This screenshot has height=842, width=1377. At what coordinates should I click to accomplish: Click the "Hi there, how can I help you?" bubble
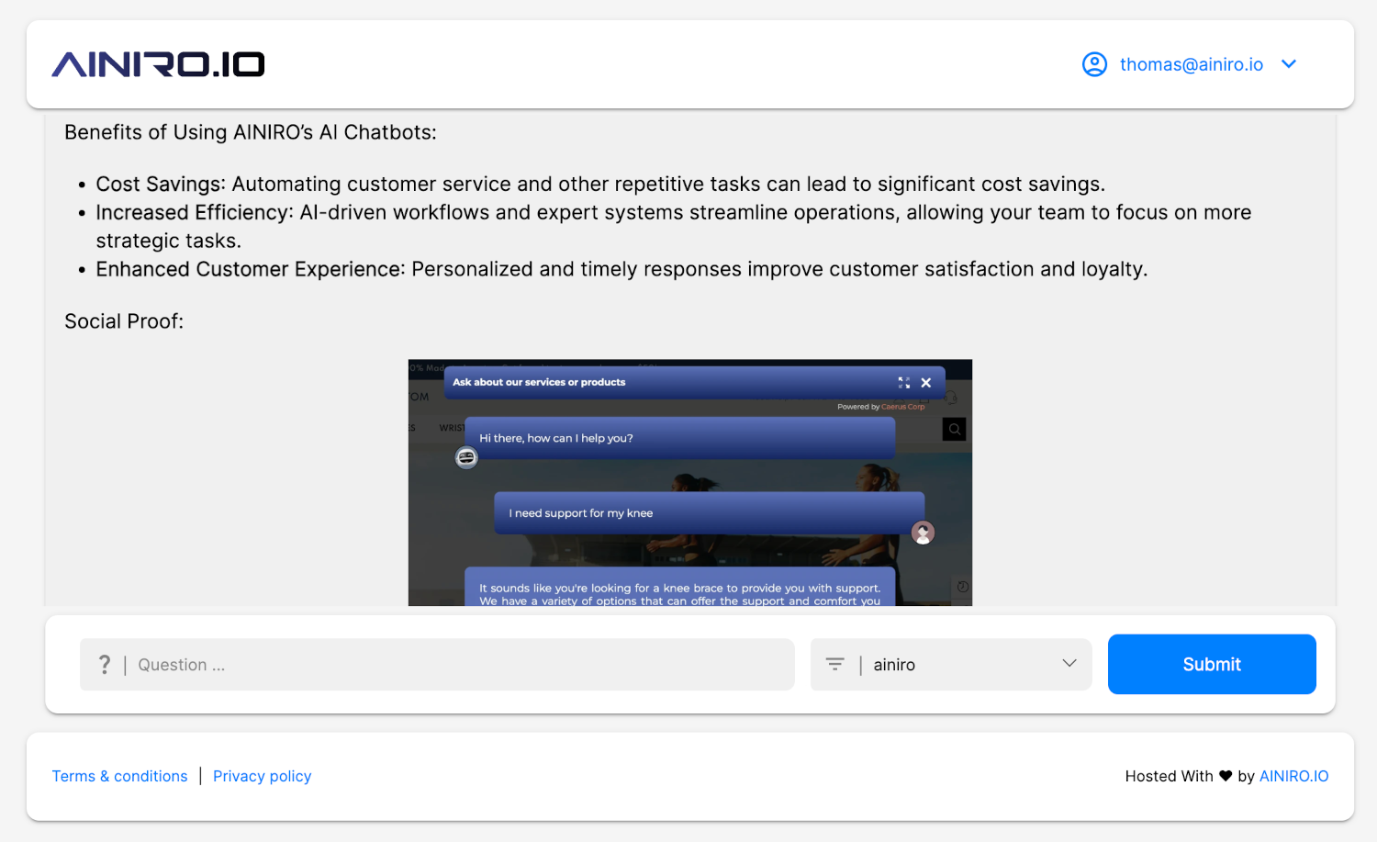click(x=679, y=438)
